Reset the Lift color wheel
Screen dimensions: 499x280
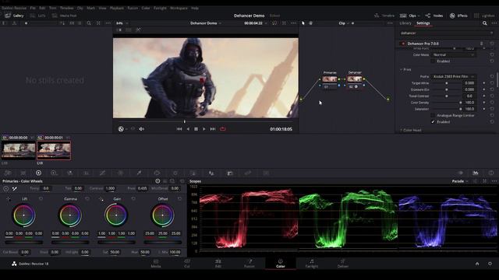tap(41, 199)
